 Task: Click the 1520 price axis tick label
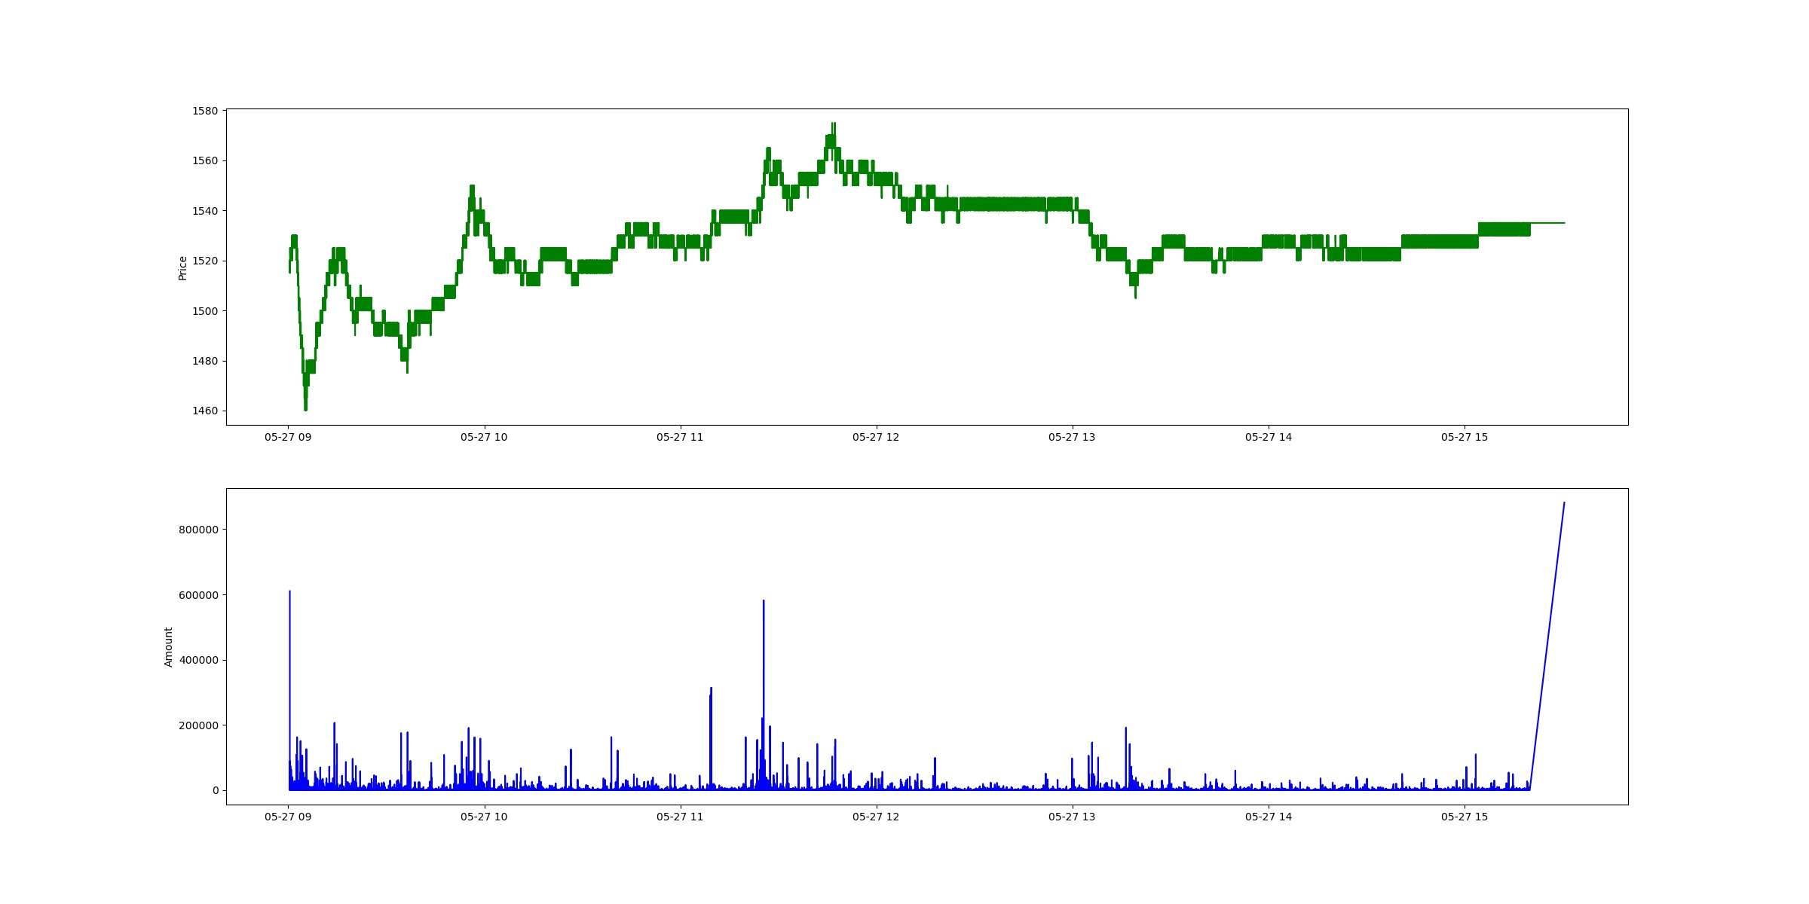pyautogui.click(x=205, y=261)
